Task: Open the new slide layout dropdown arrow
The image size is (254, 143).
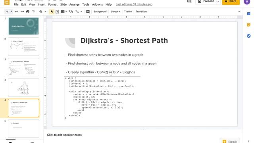Action: (12, 12)
